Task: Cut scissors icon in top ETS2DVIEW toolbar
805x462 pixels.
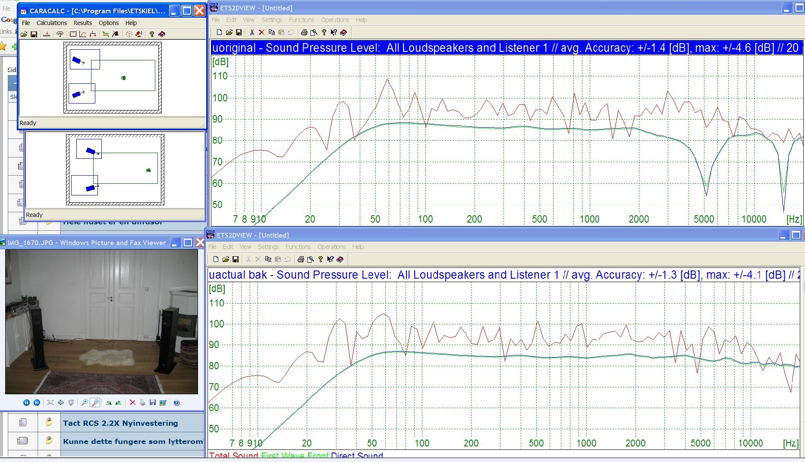Action: (252, 32)
